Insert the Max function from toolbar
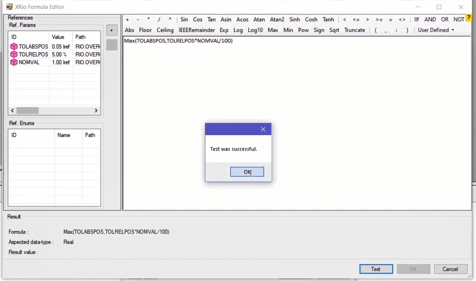 (x=273, y=30)
